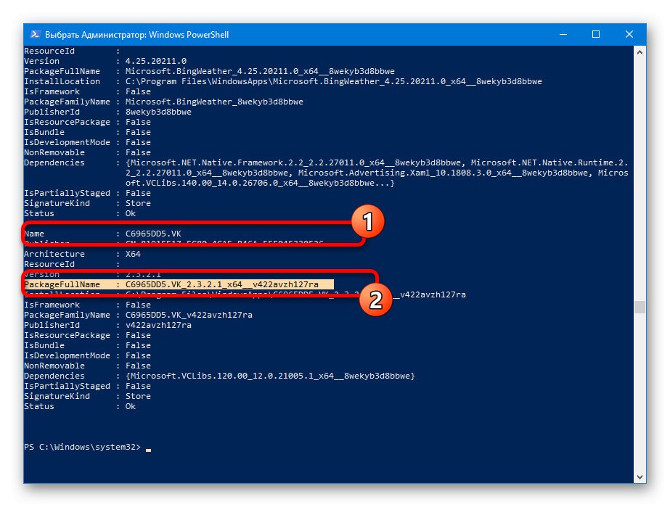Click version value 4.25.20211.0
This screenshot has height=507, width=670.
click(156, 61)
